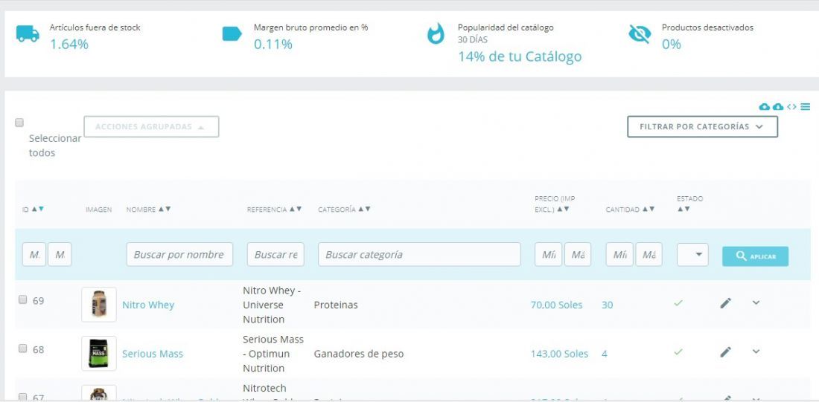
Task: Click the cloud upload import icon
Action: pyautogui.click(x=764, y=107)
